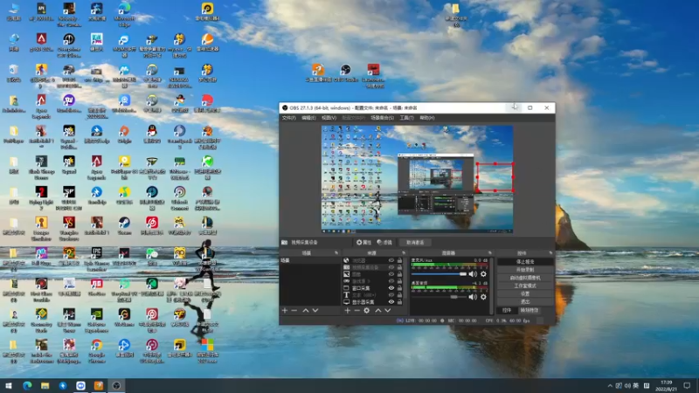Open the Google Chrome desktop shortcut
The height and width of the screenshot is (393, 699).
point(97,351)
